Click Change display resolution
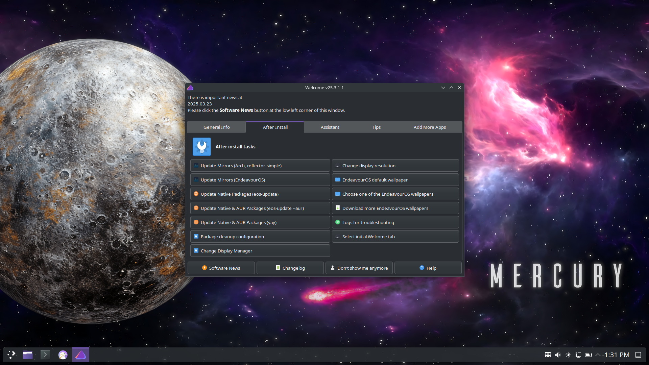 395,166
